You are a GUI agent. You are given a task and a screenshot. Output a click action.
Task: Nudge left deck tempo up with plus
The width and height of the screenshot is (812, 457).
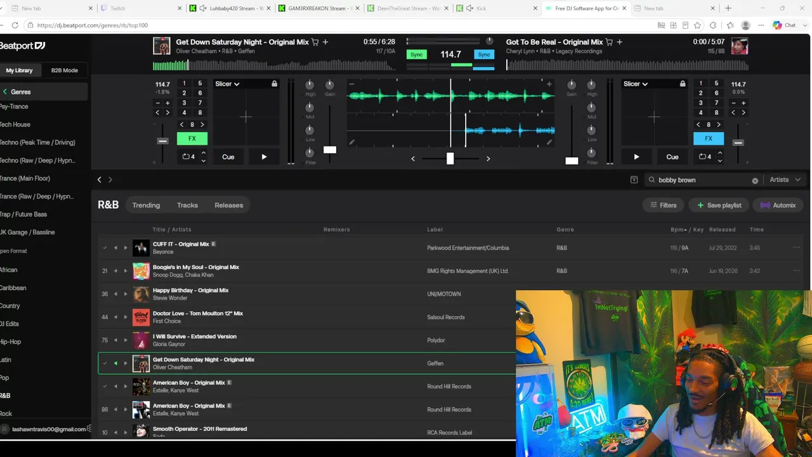pos(167,103)
